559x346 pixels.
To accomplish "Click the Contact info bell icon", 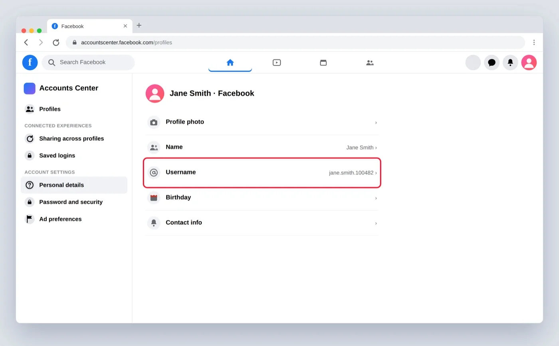I will [154, 223].
